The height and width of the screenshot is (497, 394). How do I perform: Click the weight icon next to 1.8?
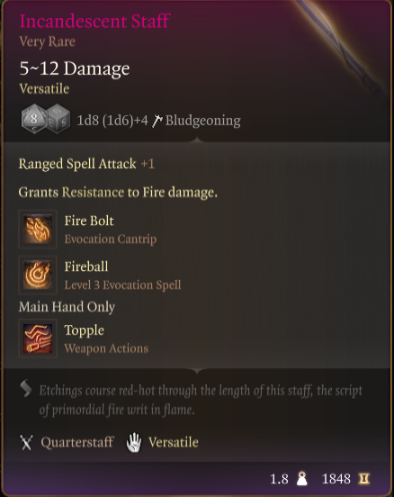coord(302,478)
